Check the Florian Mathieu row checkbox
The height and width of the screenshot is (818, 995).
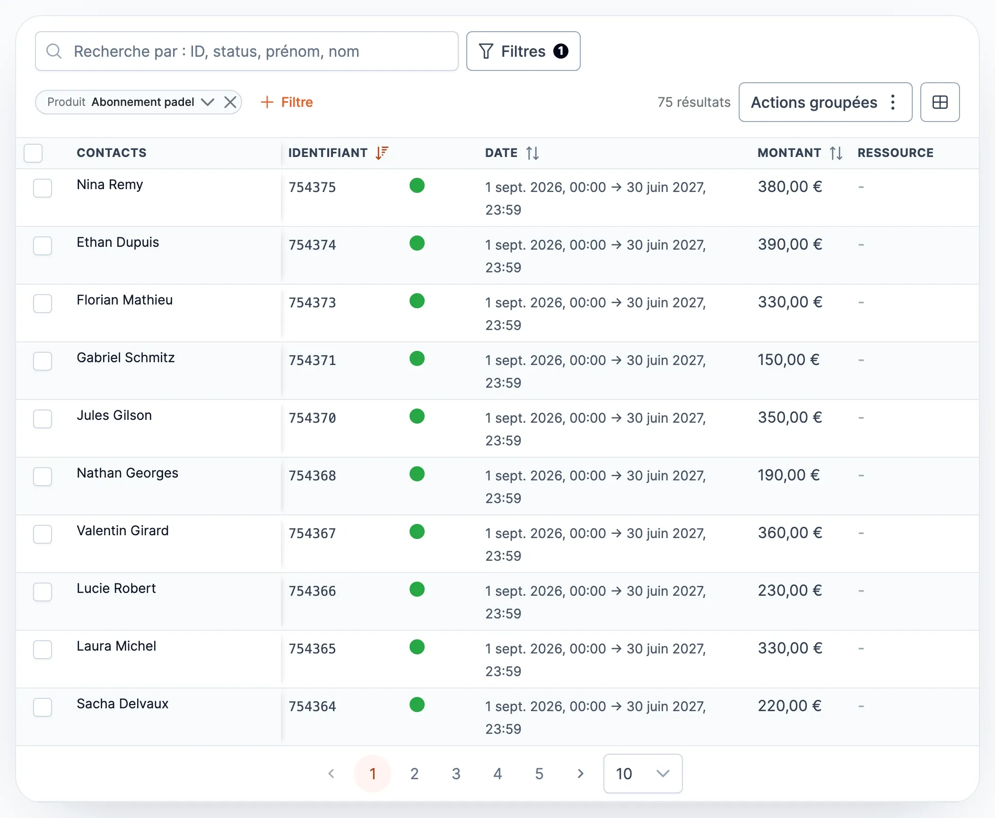tap(43, 304)
